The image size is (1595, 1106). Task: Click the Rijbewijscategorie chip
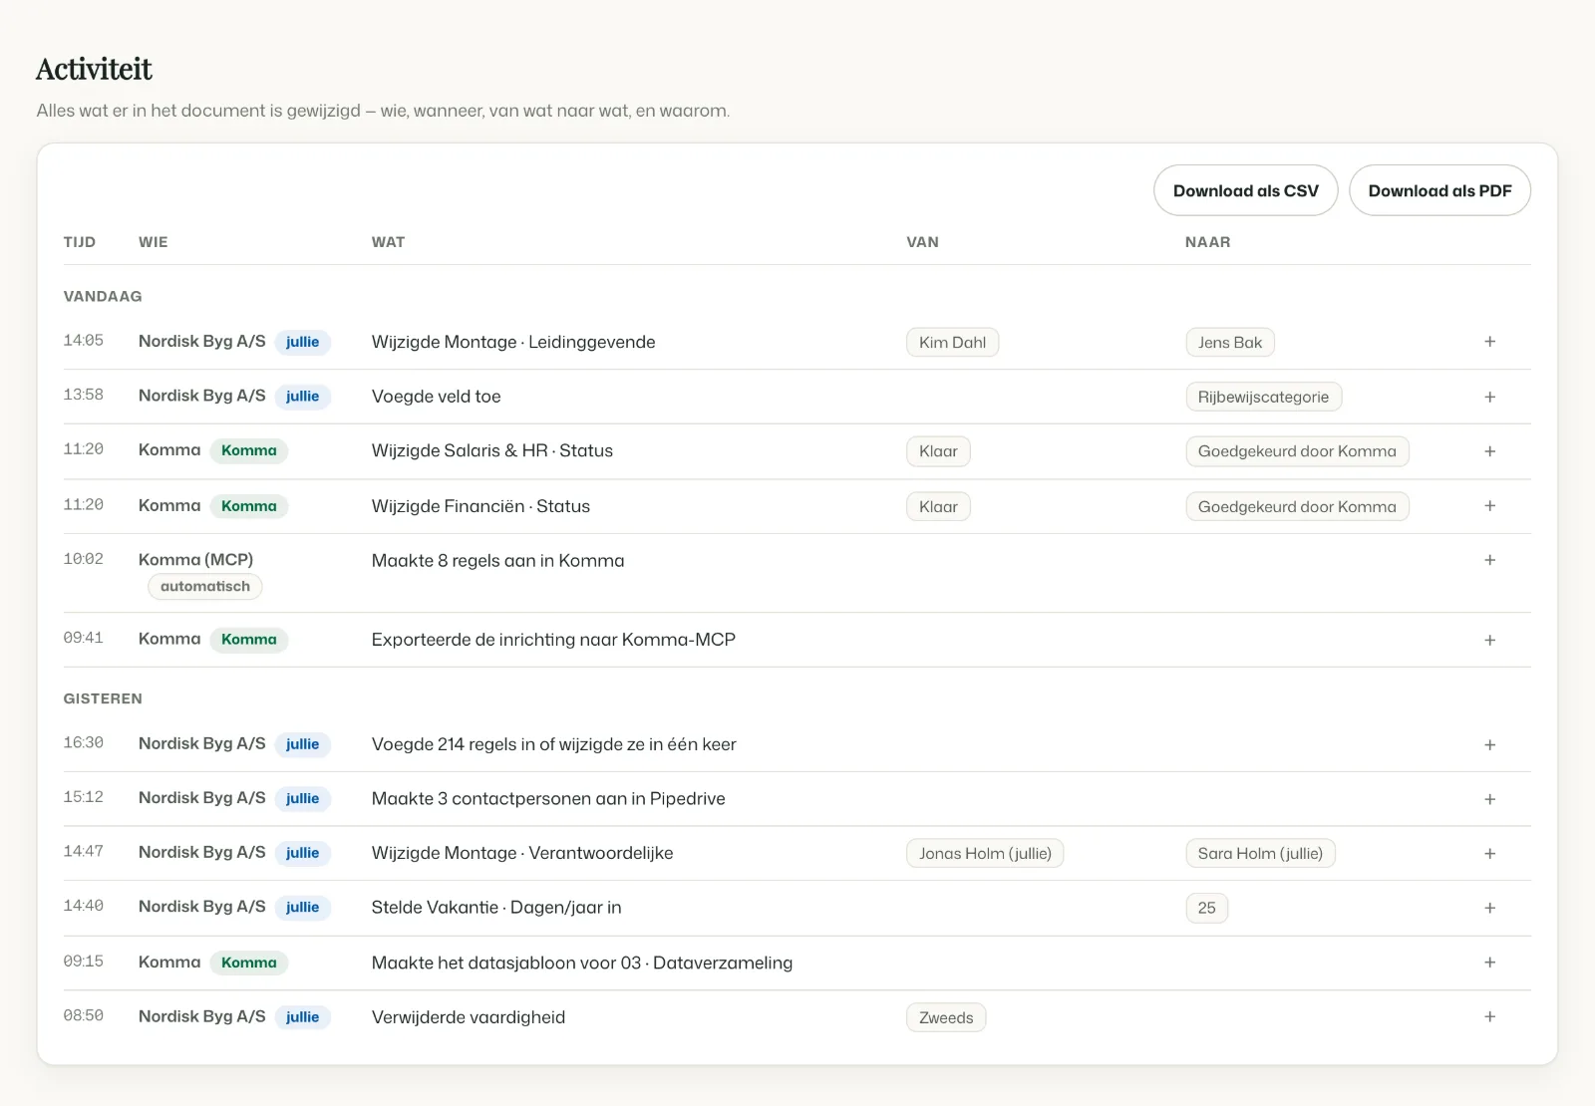(1263, 397)
